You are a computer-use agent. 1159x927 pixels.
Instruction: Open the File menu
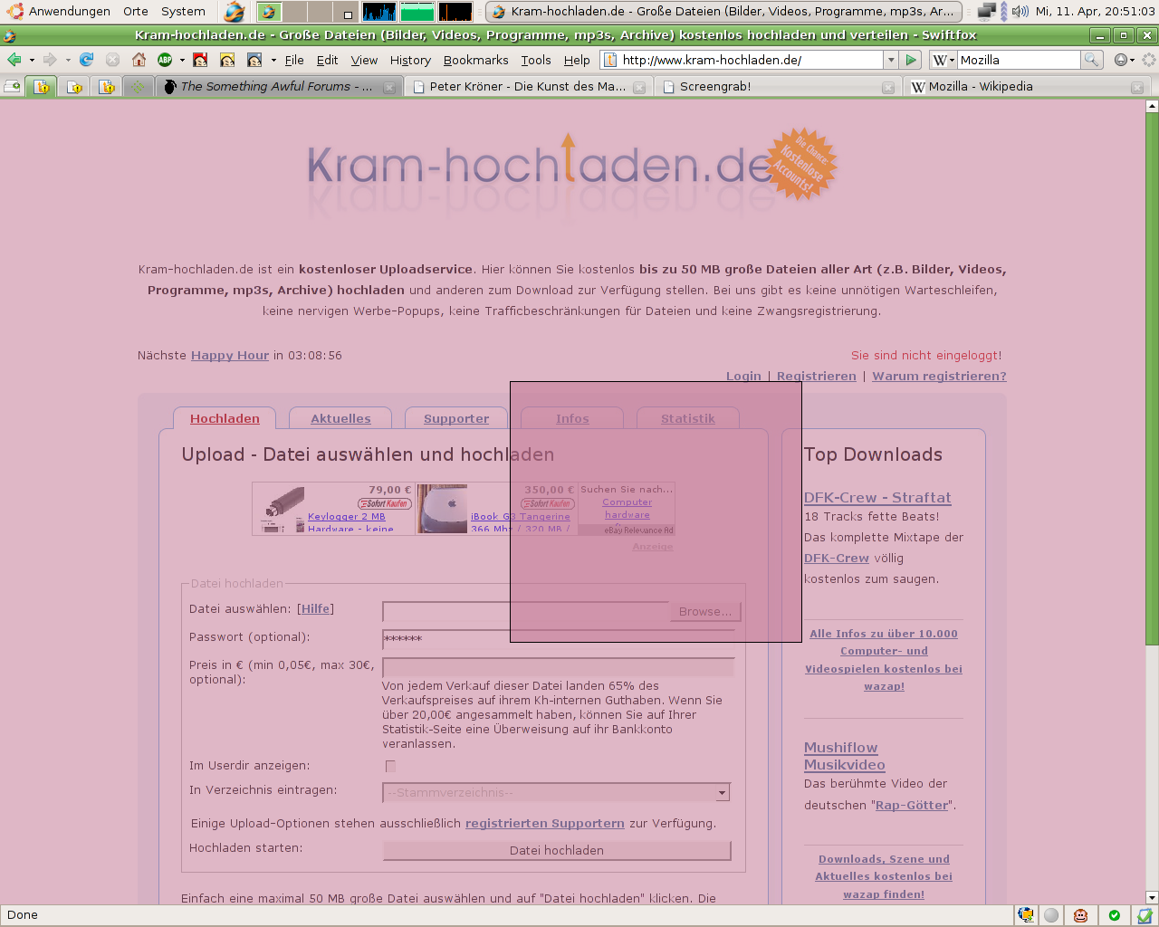(294, 60)
